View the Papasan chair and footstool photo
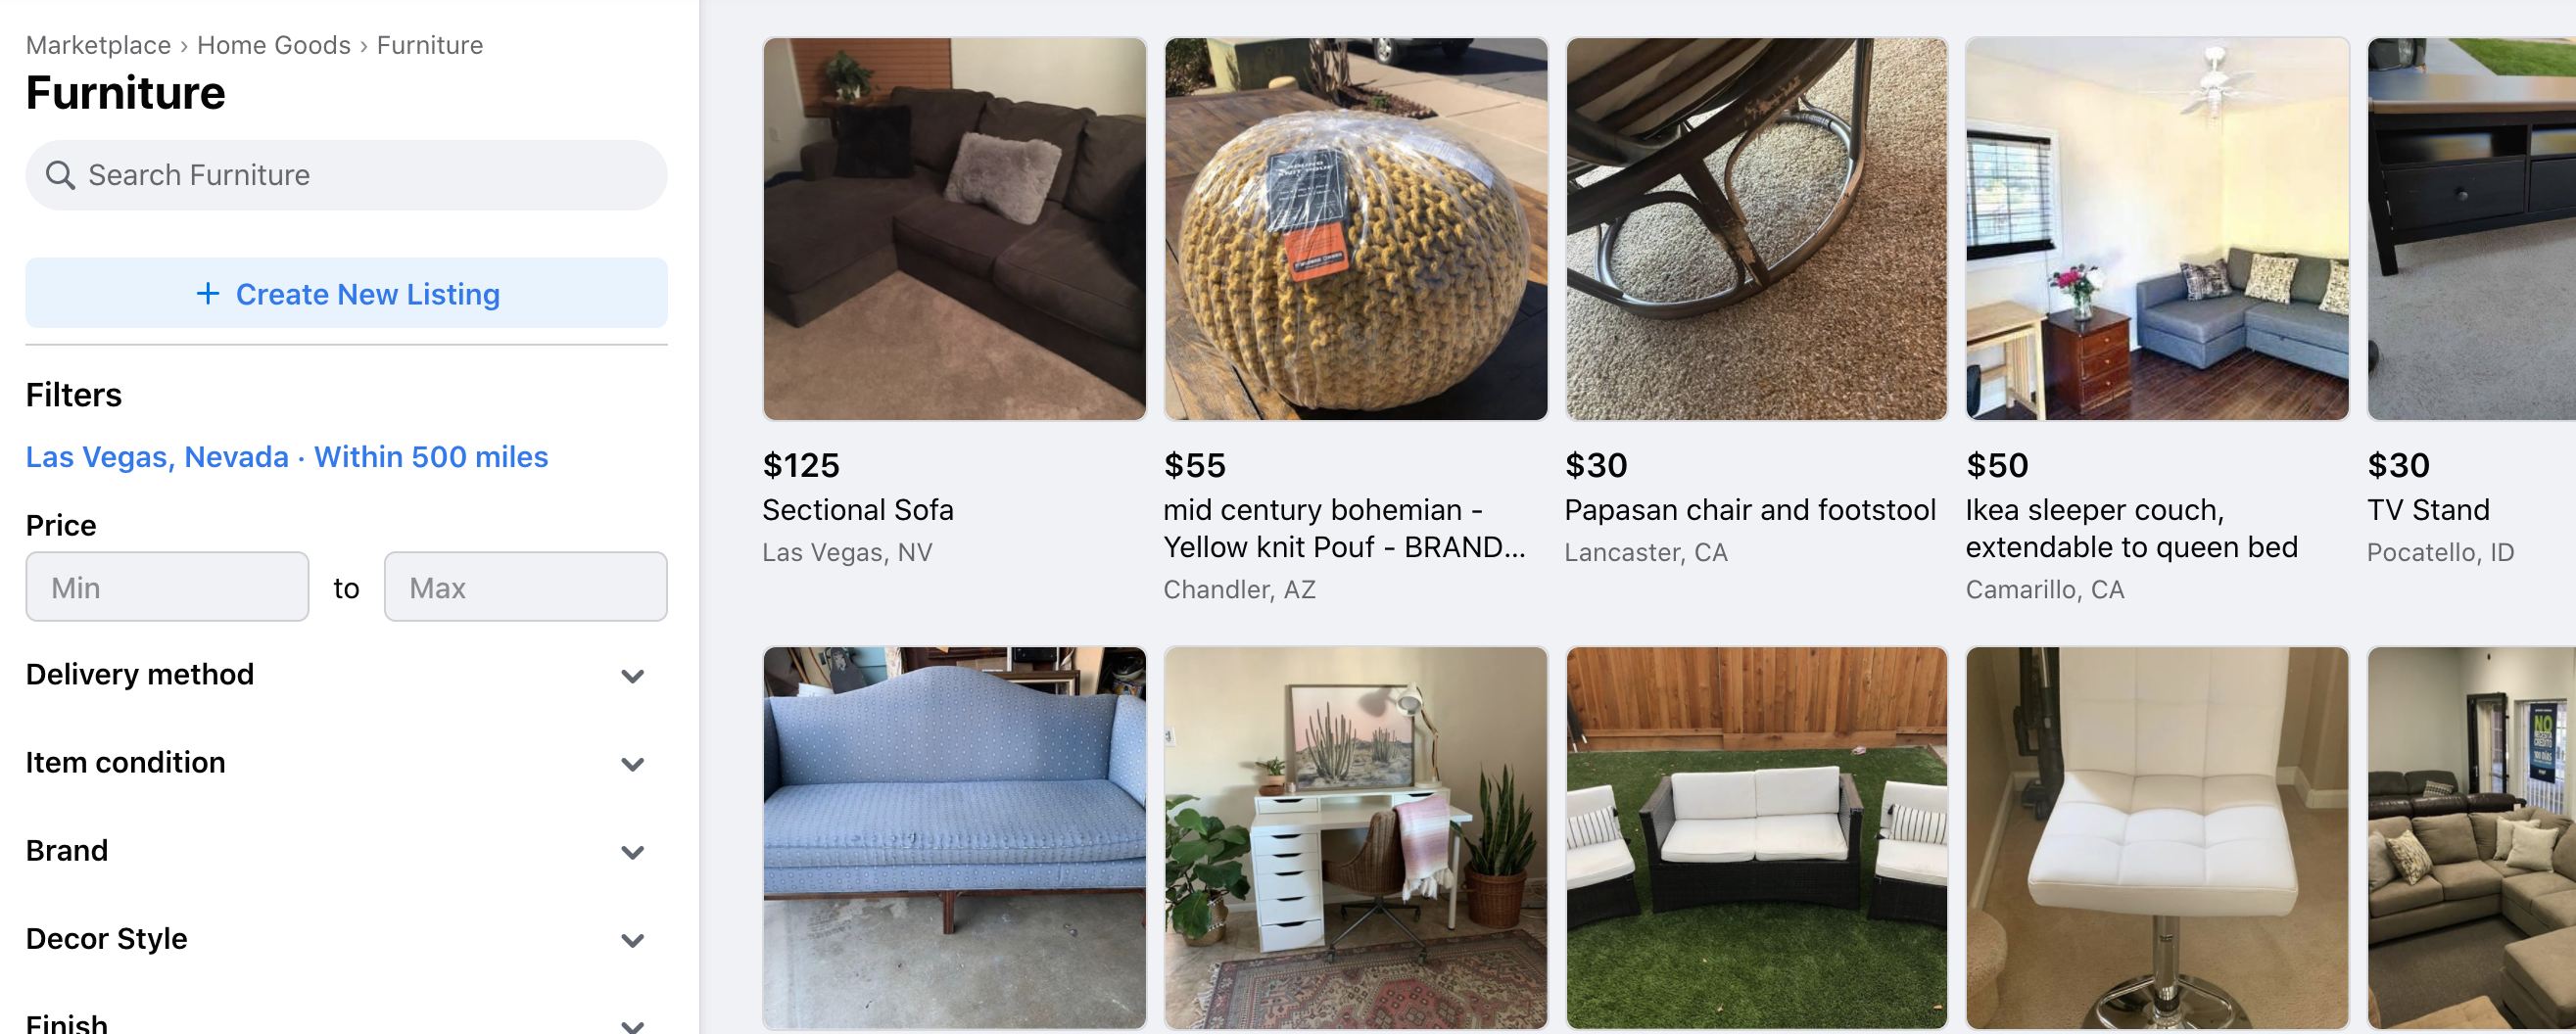The height and width of the screenshot is (1034, 2576). click(x=1756, y=229)
